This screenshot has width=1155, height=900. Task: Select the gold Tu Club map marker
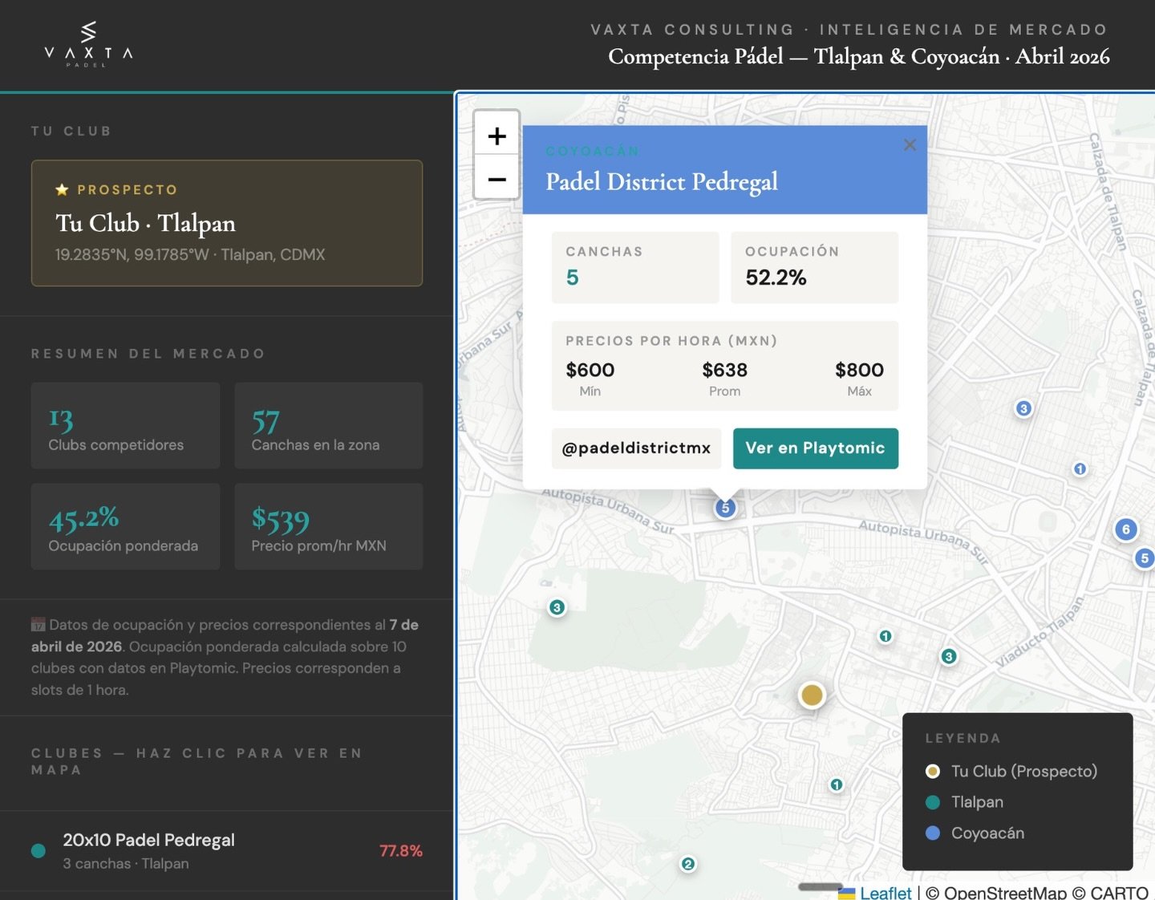pyautogui.click(x=811, y=695)
